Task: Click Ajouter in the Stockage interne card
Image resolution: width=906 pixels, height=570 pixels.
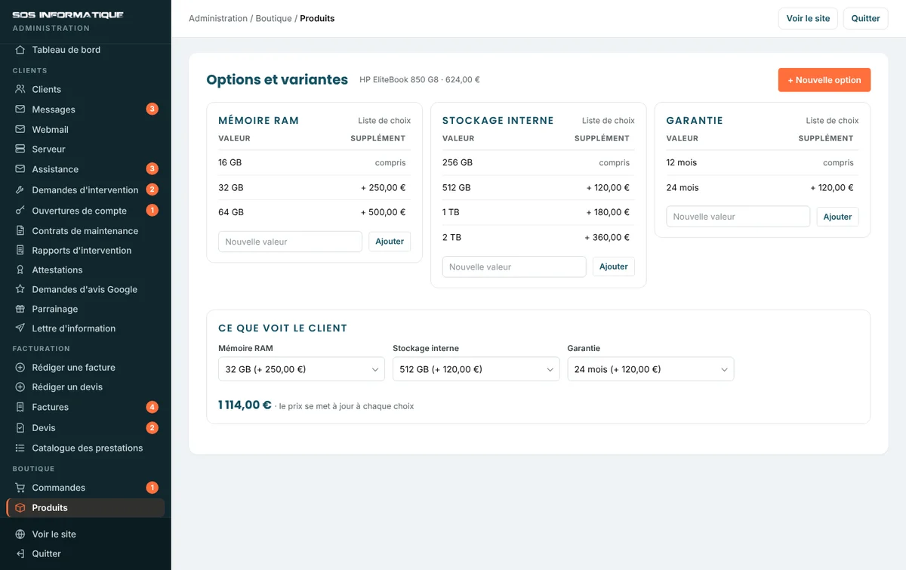Action: (613, 267)
